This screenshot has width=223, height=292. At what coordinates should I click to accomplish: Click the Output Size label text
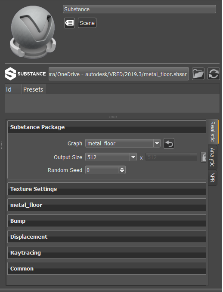click(x=68, y=157)
